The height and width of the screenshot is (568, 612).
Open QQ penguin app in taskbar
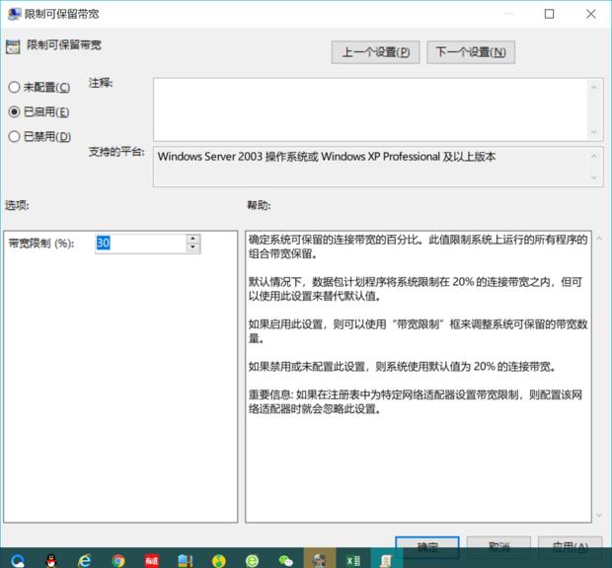(51, 560)
